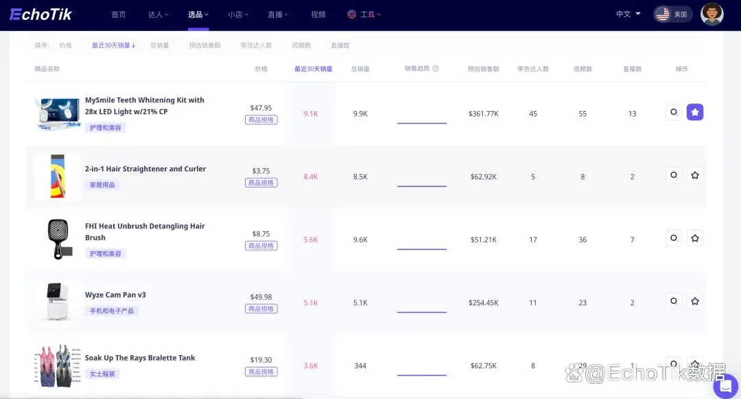Open Wyze Cam Pan v3 thumbnail
This screenshot has width=741, height=399.
point(57,302)
